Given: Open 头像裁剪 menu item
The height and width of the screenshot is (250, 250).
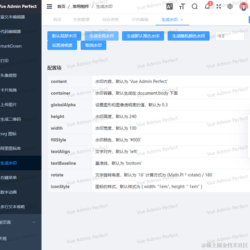Looking at the screenshot, I should click(x=21, y=76).
